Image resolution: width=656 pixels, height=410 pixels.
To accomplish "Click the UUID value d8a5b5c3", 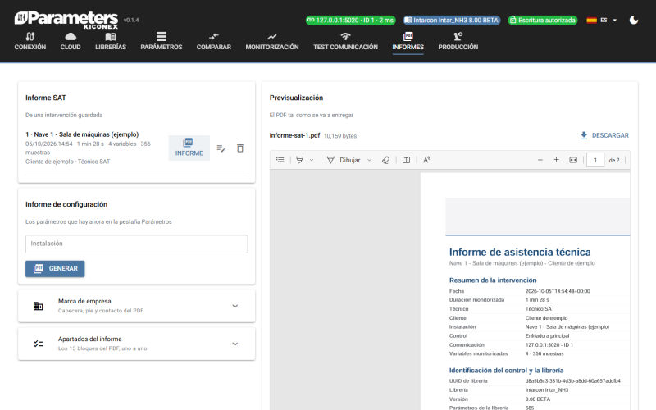I will pyautogui.click(x=572, y=381).
